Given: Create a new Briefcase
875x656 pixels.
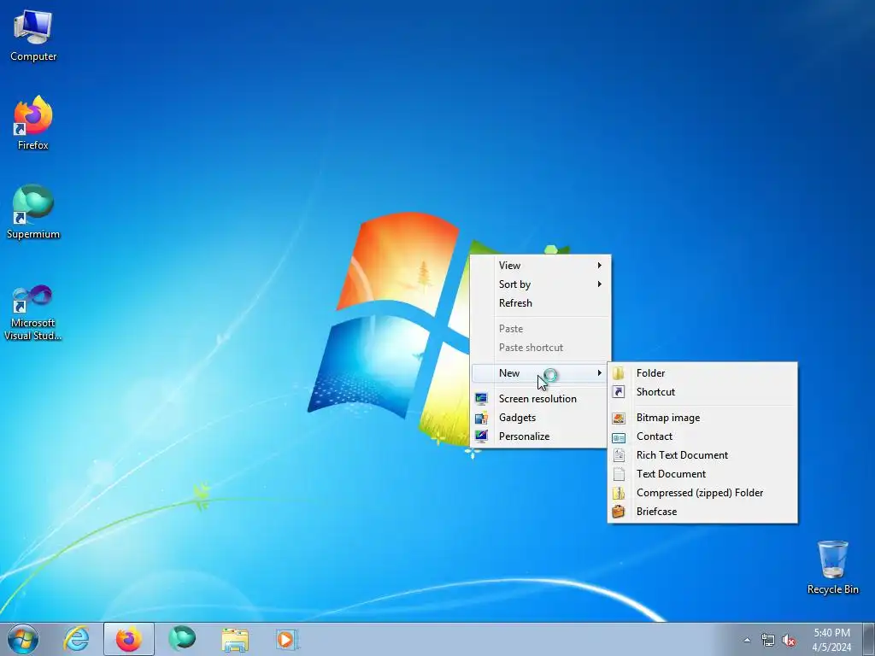Looking at the screenshot, I should (702, 512).
